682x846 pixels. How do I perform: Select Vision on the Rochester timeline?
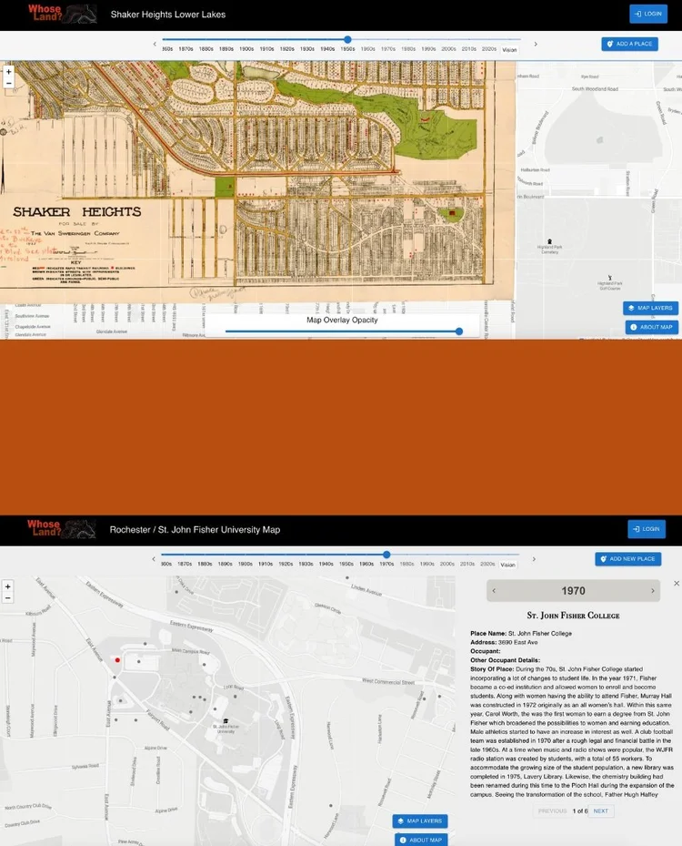(507, 565)
